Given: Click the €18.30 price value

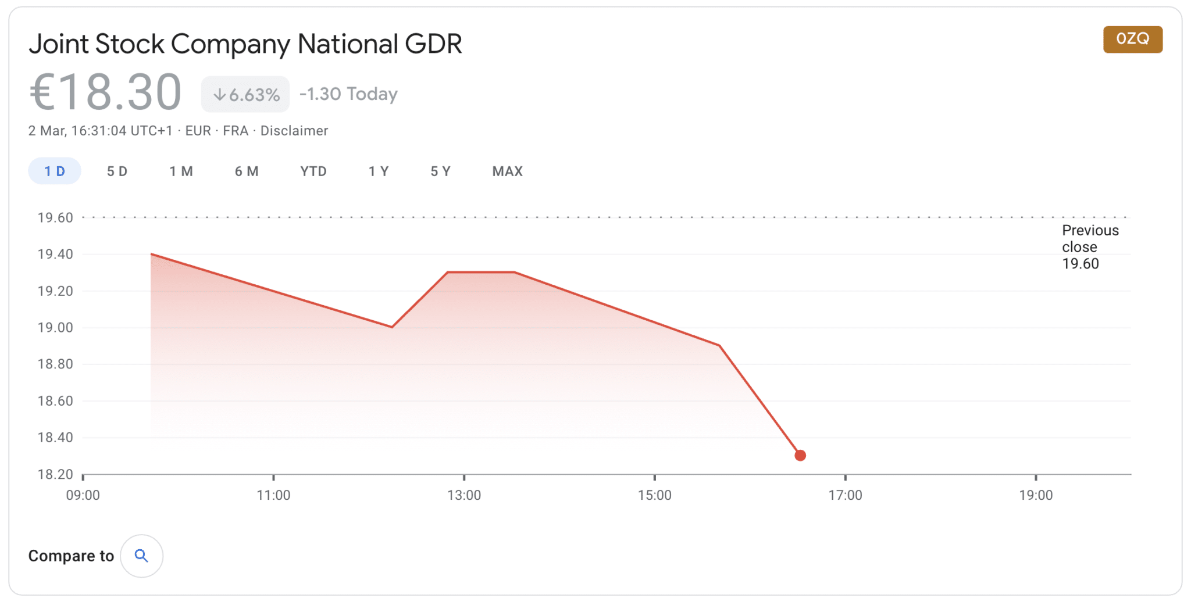Looking at the screenshot, I should click(x=105, y=92).
